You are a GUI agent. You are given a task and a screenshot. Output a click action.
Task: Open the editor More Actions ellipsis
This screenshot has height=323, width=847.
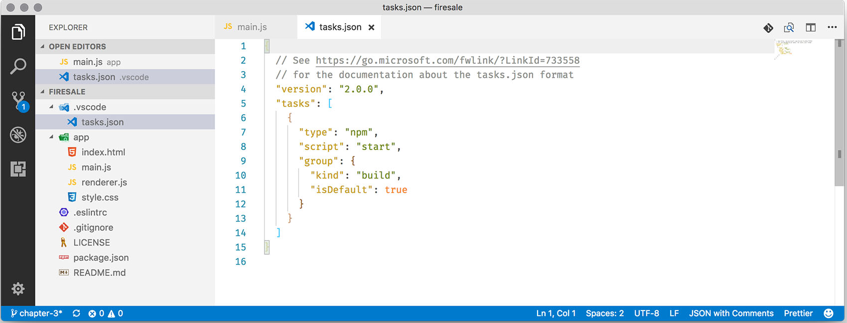click(832, 27)
